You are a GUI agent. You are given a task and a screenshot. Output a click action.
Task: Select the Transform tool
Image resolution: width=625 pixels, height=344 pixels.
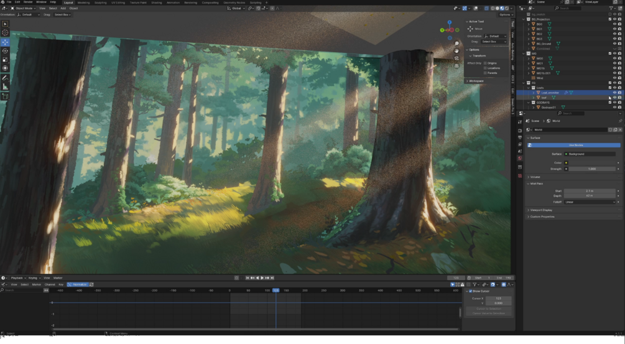point(5,68)
